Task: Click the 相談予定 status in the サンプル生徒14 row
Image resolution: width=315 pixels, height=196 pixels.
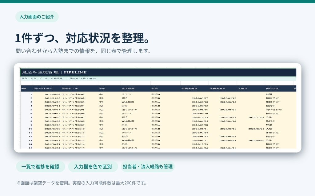Action: point(272,144)
